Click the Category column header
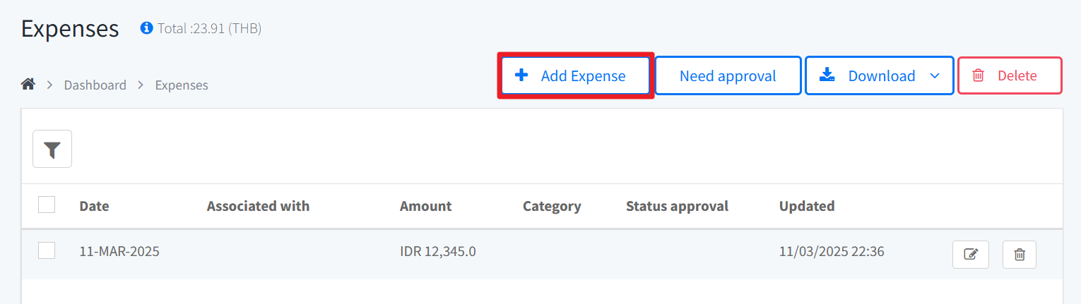Screen dimensions: 1081x304 [552, 207]
